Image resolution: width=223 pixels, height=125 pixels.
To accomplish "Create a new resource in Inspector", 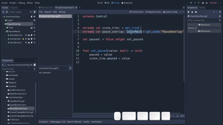I will click(189, 12).
